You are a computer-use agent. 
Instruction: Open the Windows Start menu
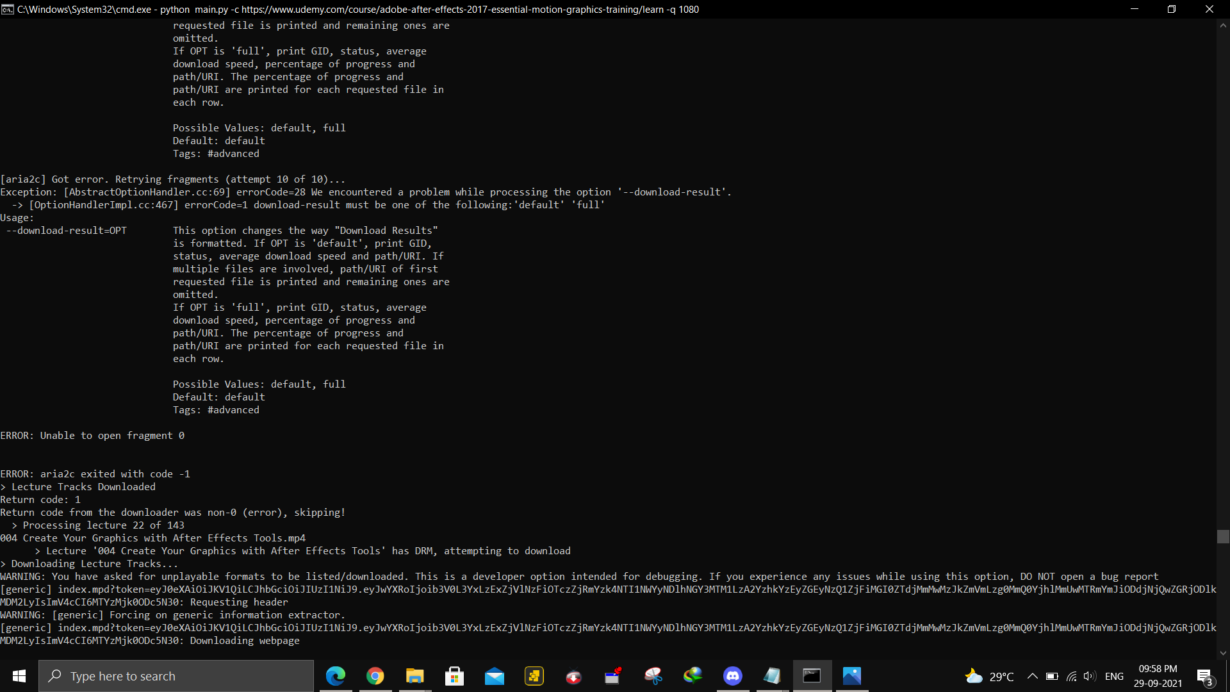coord(19,676)
